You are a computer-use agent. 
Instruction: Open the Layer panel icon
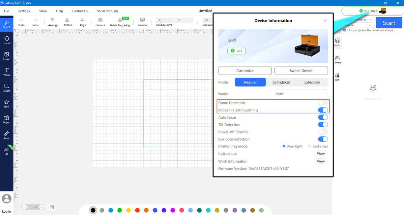pyautogui.click(x=337, y=42)
